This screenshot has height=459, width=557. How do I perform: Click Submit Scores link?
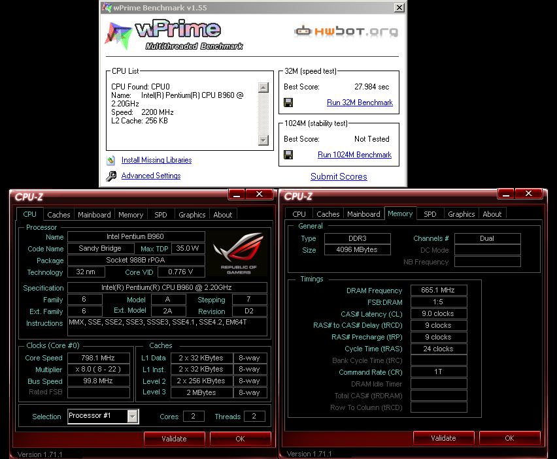(x=339, y=177)
